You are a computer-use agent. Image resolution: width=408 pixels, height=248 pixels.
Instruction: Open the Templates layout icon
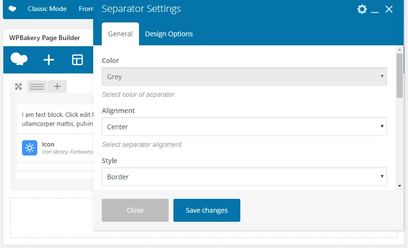click(77, 60)
